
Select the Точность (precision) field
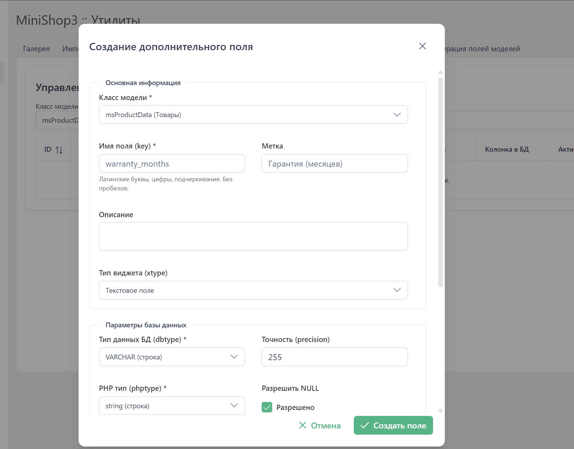[x=334, y=357]
